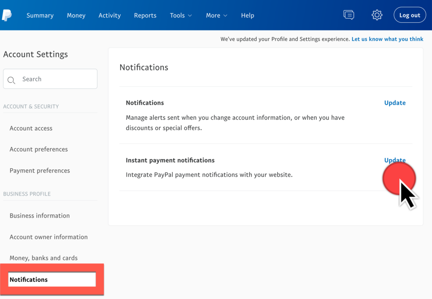432x299 pixels.
Task: Click the 'Manage alerts sent' description text
Action: pos(235,123)
